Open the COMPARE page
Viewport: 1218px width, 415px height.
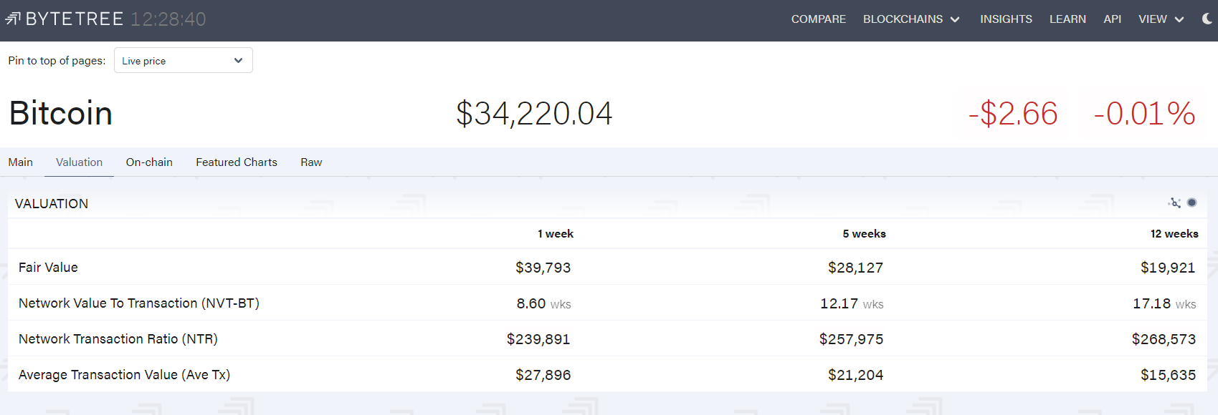point(819,19)
